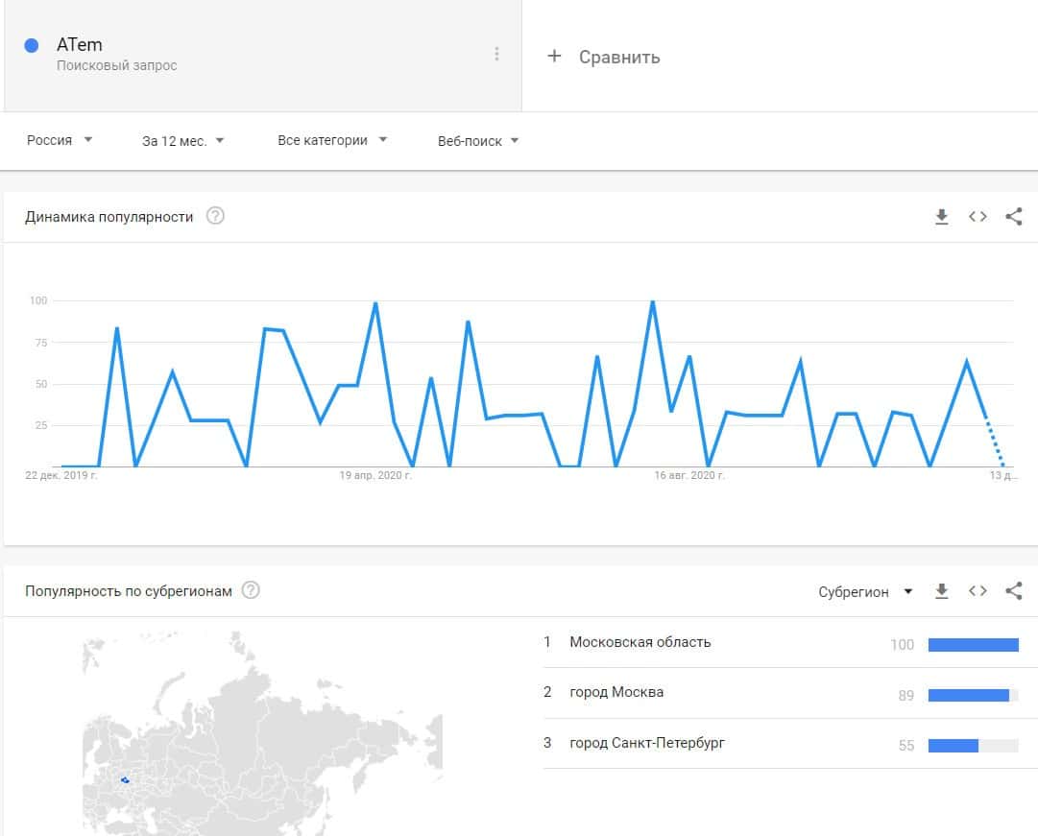Viewport: 1038px width, 836px height.
Task: Share the popularity dynamics chart
Action: click(x=1013, y=217)
